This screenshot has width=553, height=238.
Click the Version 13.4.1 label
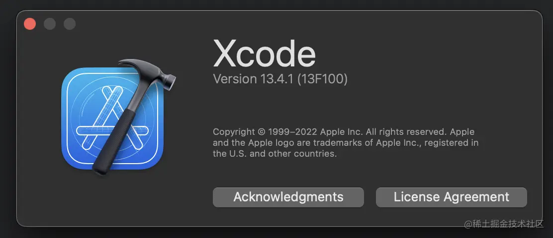click(254, 79)
